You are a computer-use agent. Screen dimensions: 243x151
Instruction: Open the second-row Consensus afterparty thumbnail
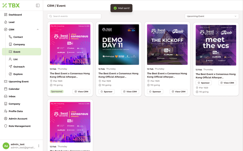tap(70, 122)
